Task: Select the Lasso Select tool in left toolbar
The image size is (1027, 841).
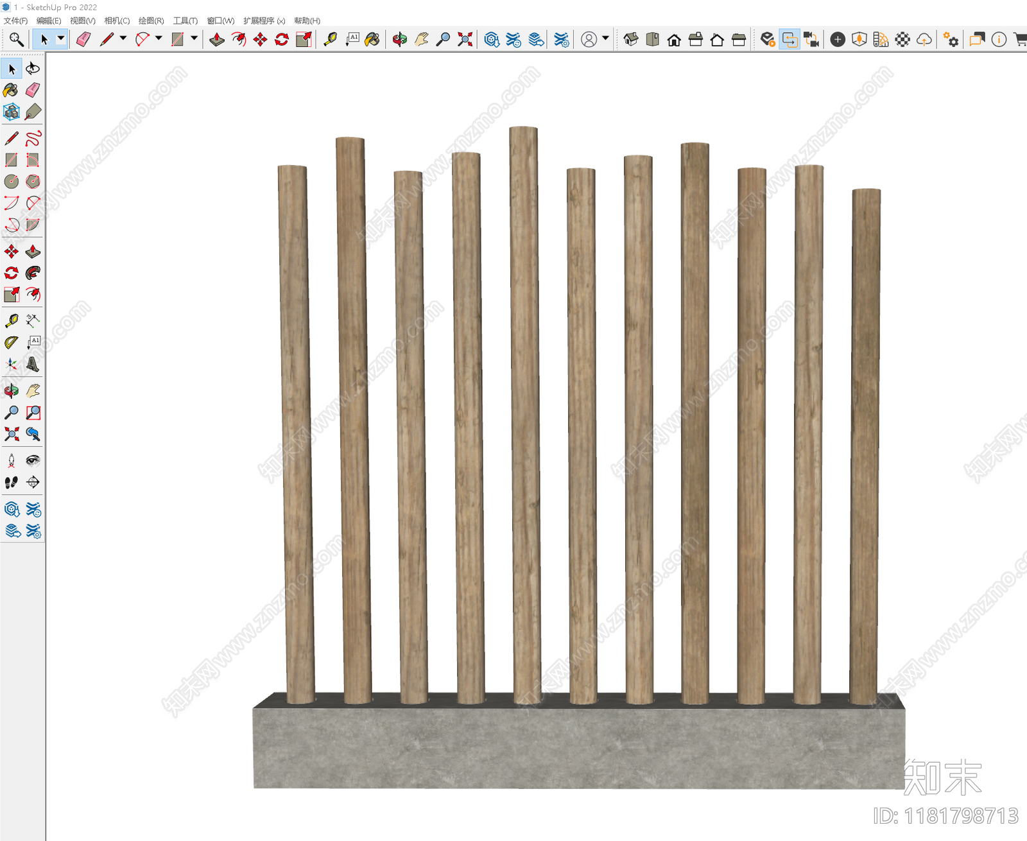Action: [33, 69]
